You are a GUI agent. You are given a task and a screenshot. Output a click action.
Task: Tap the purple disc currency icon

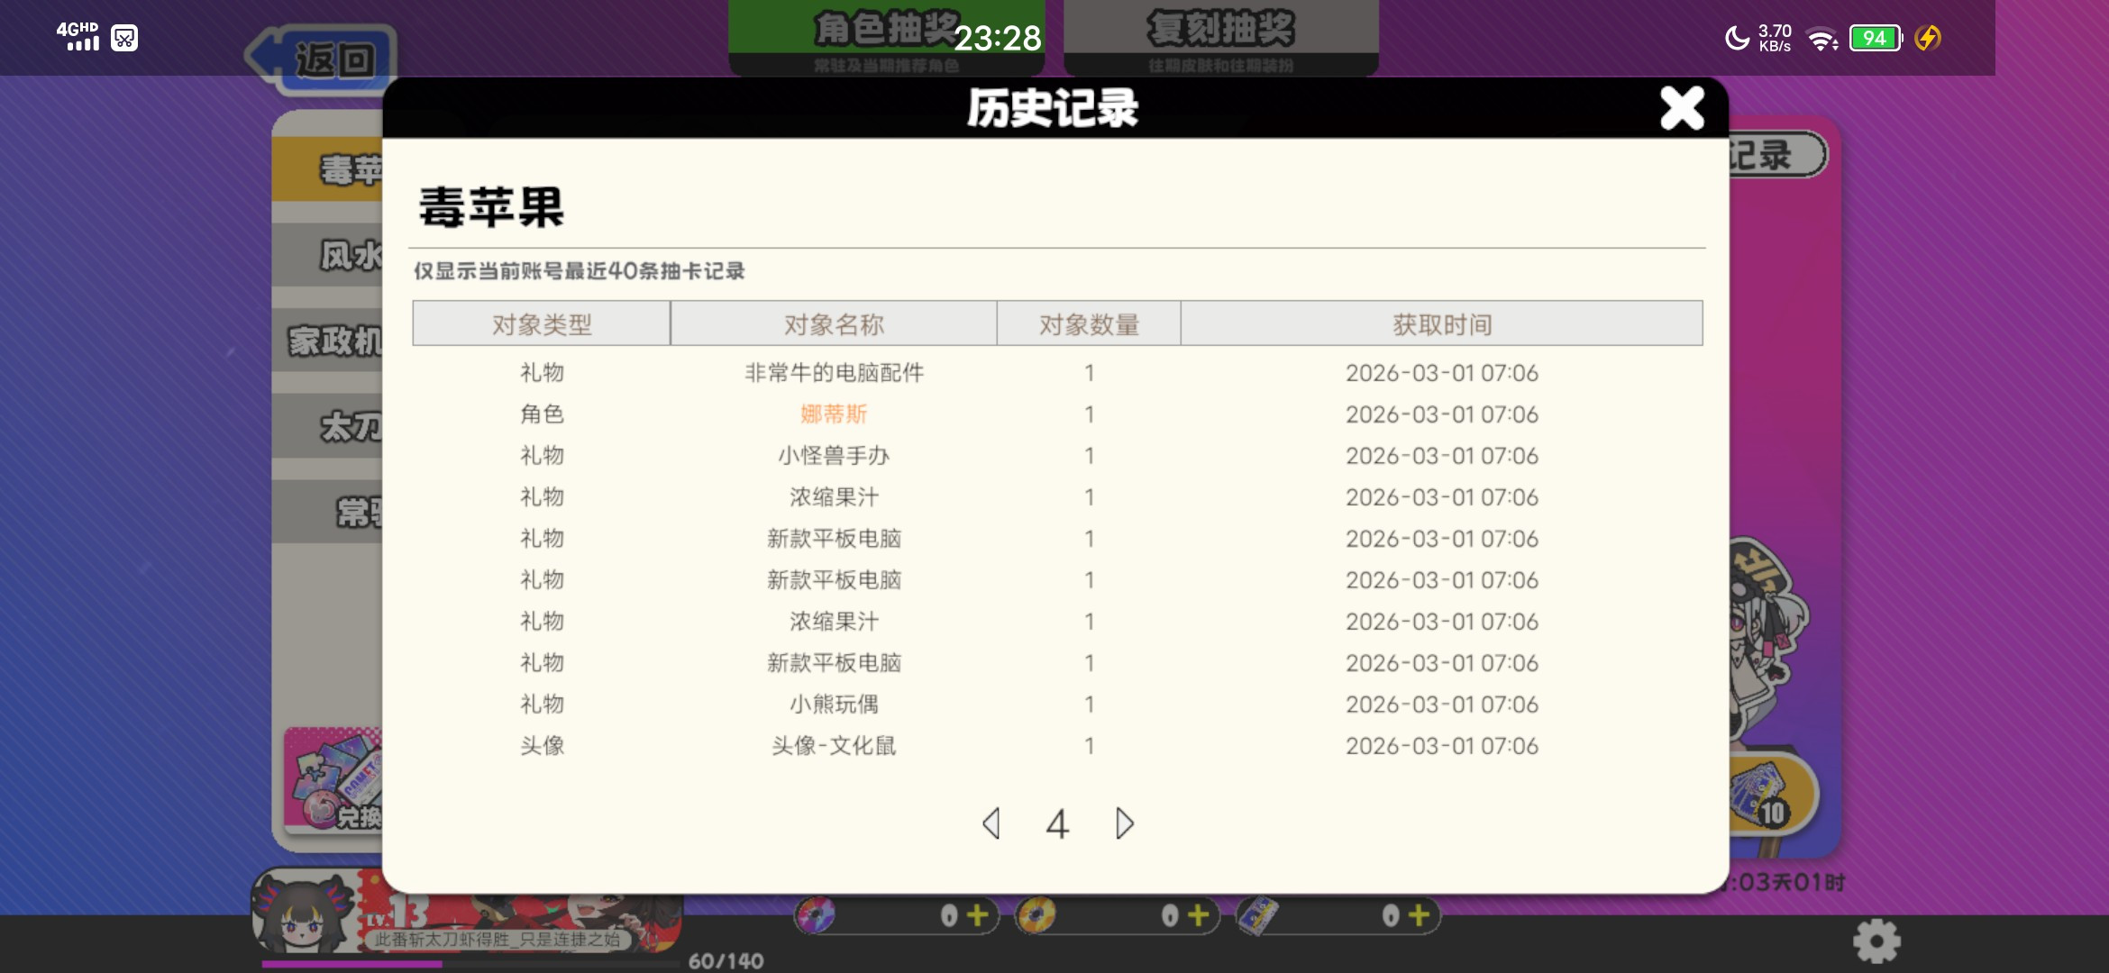[816, 915]
